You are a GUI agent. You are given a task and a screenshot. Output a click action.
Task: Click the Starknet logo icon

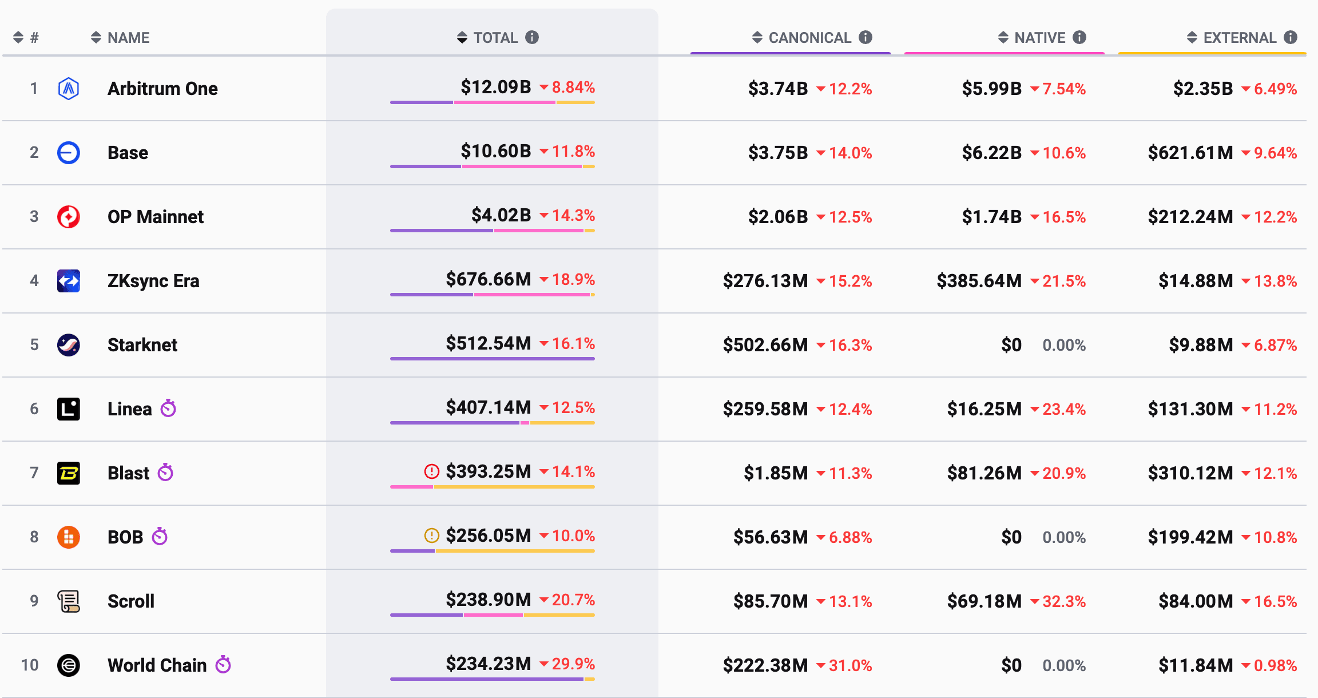click(x=69, y=345)
